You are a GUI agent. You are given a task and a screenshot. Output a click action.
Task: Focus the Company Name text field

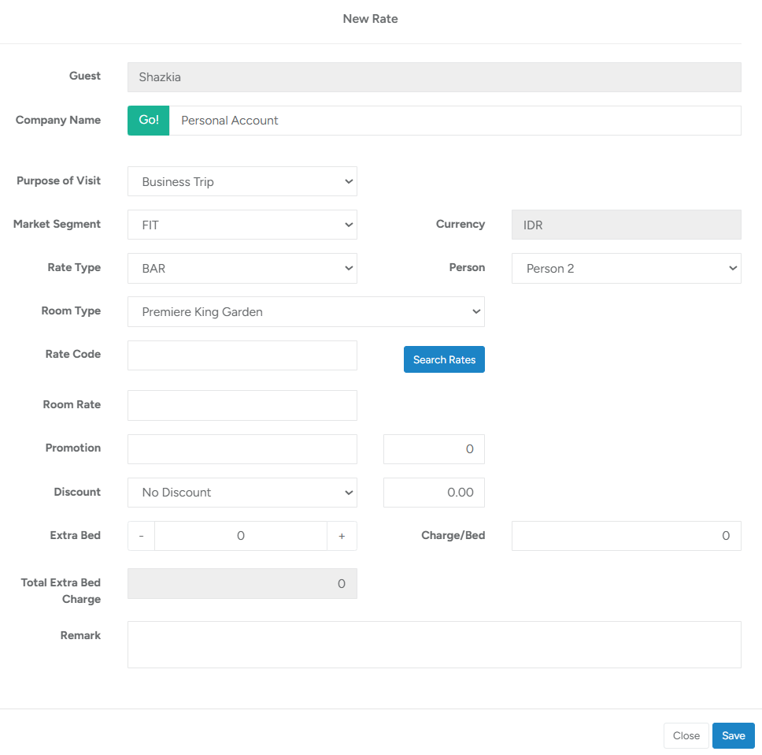(454, 121)
